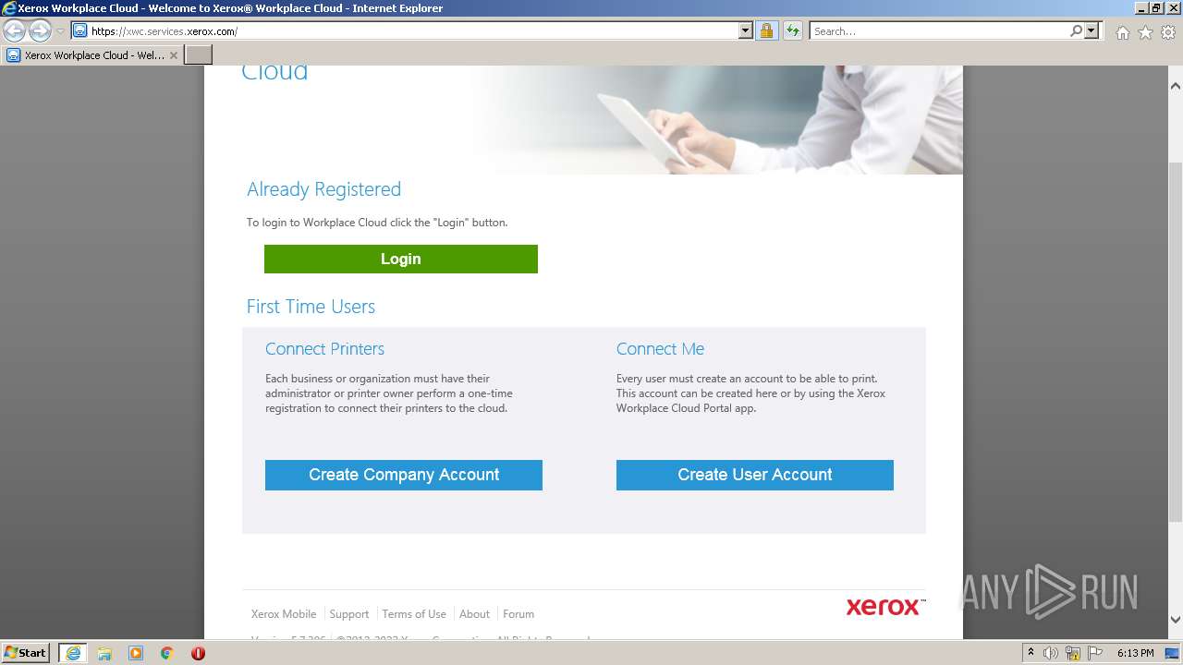Open Favorites star icon
This screenshot has height=665, width=1183.
pyautogui.click(x=1145, y=32)
